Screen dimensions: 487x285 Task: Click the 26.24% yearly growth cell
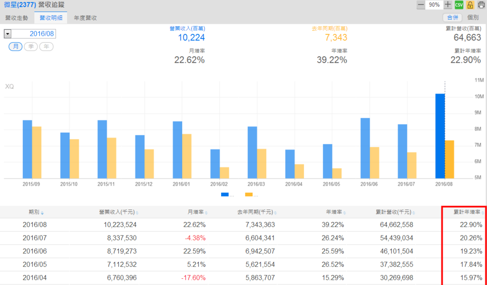(333, 238)
